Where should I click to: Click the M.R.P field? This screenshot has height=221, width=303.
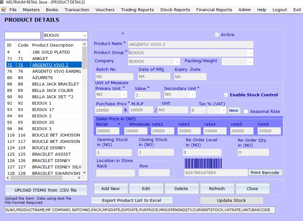[x=141, y=110]
